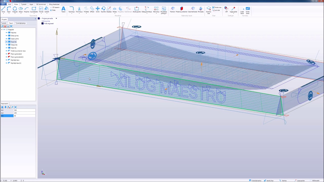Select the Trimmaus trim tool

[79, 10]
